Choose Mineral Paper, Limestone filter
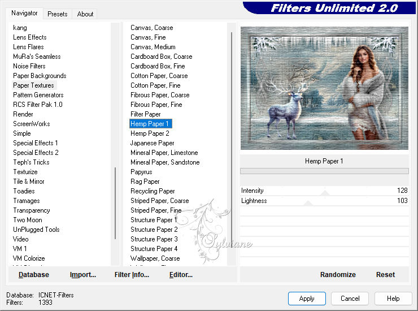 pyautogui.click(x=164, y=153)
